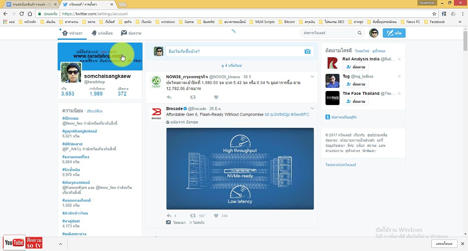Open Facebook extension icon in Chrome toolbar
Image resolution: width=468 pixels, height=251 pixels.
pos(444,14)
